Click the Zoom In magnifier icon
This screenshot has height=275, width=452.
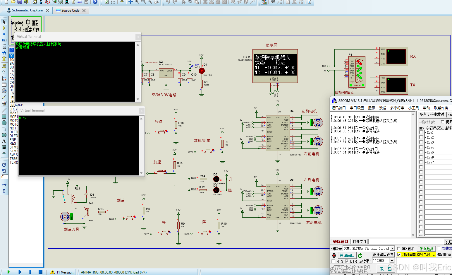click(137, 2)
